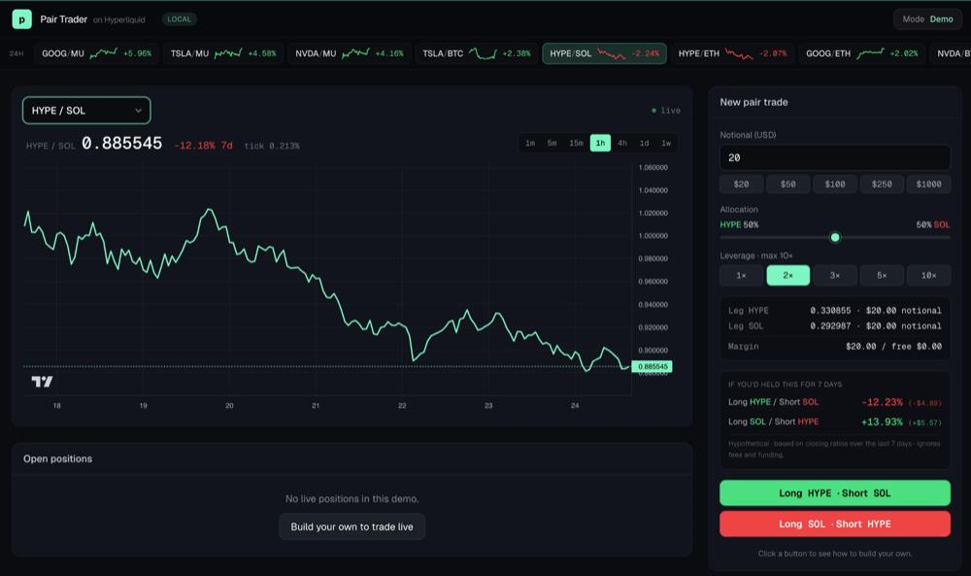Image resolution: width=971 pixels, height=576 pixels.
Task: Choose 5× leverage
Action: (x=882, y=275)
